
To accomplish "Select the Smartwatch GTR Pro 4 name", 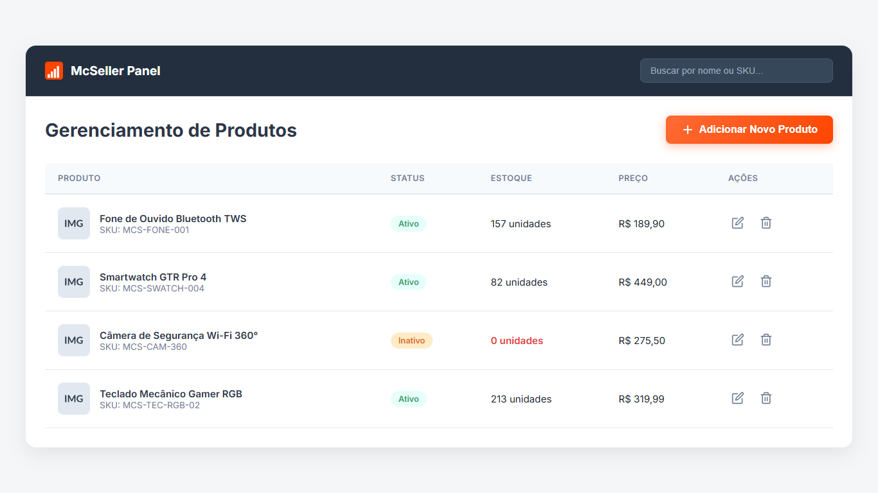I will (153, 277).
